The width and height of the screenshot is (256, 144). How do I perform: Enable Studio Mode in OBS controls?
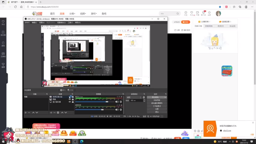tap(157, 106)
